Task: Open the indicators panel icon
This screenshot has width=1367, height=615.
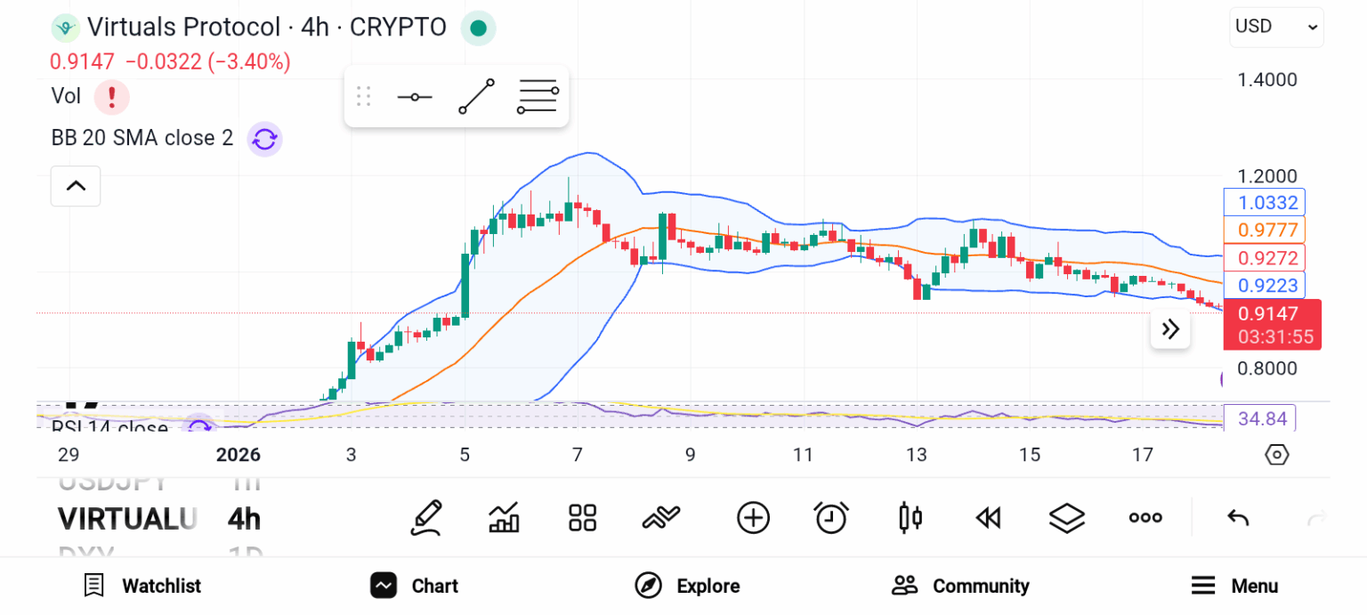Action: pos(505,517)
